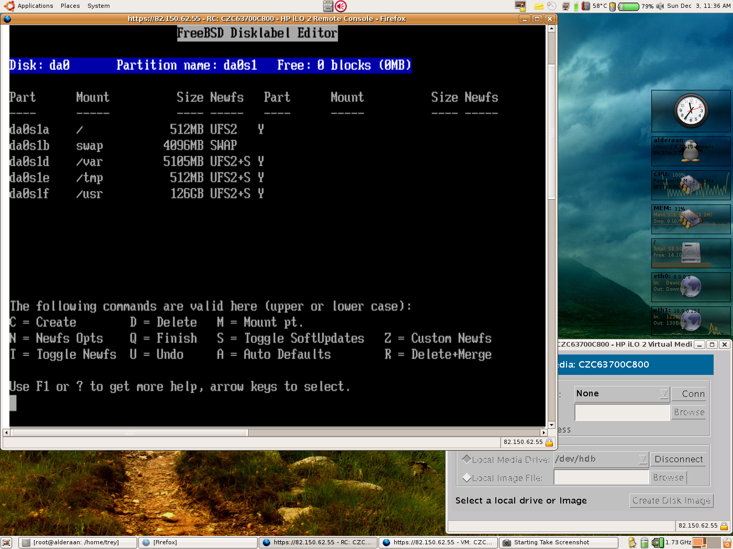Click the date and time Sun Dec 3
The width and height of the screenshot is (733, 549).
[x=698, y=6]
